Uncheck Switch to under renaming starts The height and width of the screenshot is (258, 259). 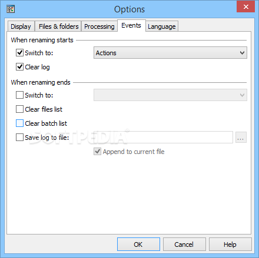pos(19,53)
